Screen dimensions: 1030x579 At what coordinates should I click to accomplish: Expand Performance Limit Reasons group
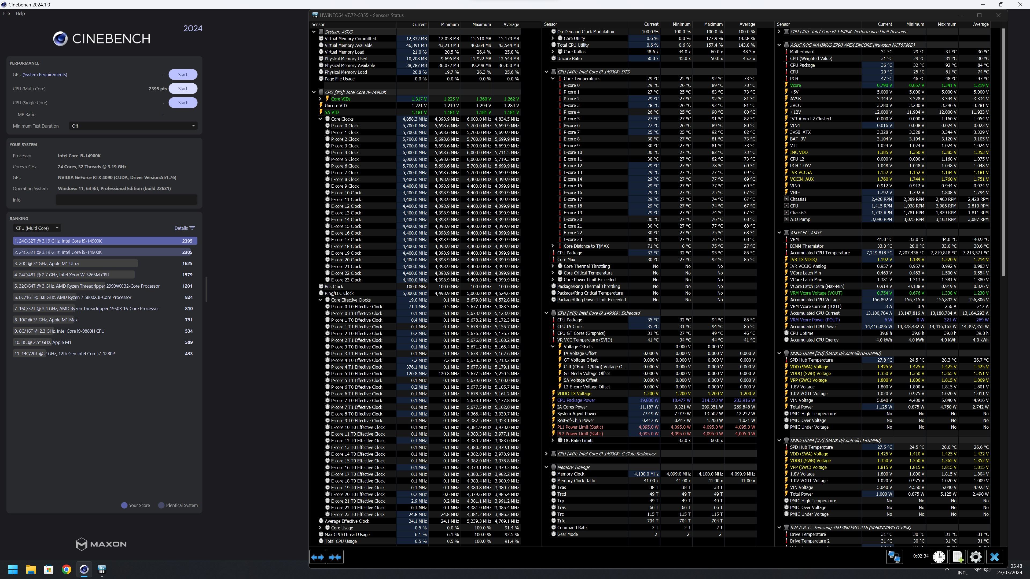[x=779, y=32]
